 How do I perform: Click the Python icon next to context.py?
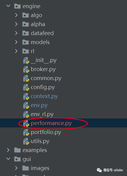click(x=26, y=96)
